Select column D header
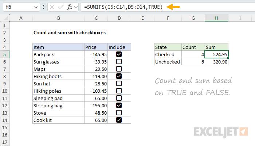This screenshot has height=146, width=255. 119,18
